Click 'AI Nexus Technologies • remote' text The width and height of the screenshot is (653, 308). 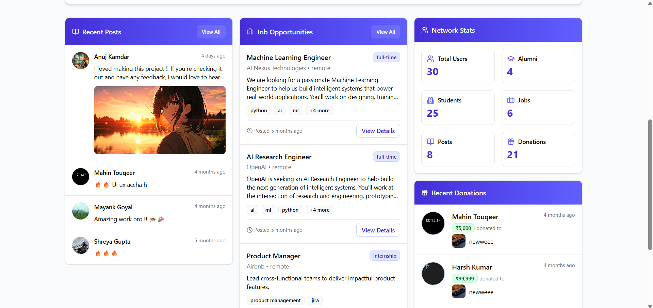[x=289, y=68]
